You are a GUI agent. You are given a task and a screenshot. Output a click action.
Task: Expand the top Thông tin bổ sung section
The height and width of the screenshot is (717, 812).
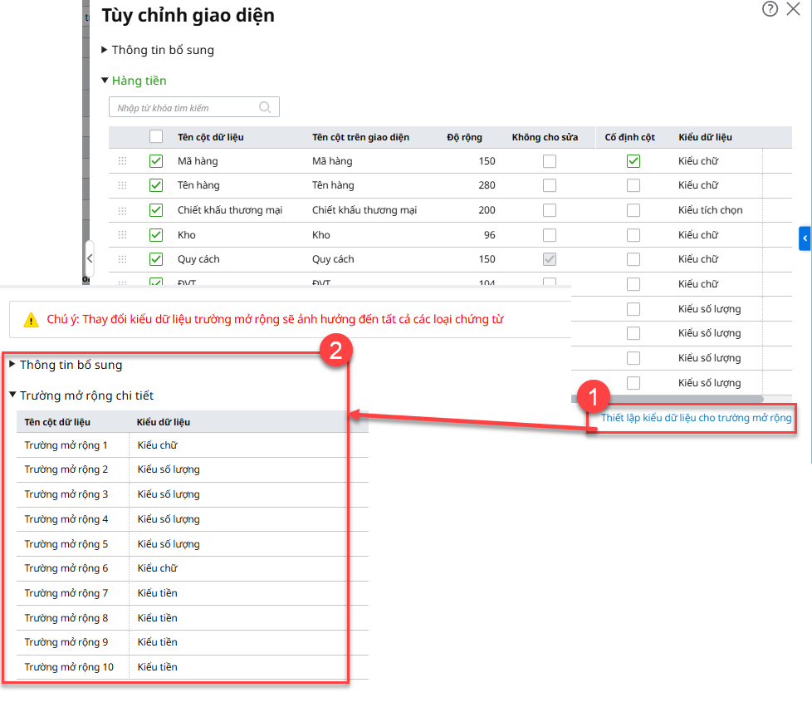(105, 50)
